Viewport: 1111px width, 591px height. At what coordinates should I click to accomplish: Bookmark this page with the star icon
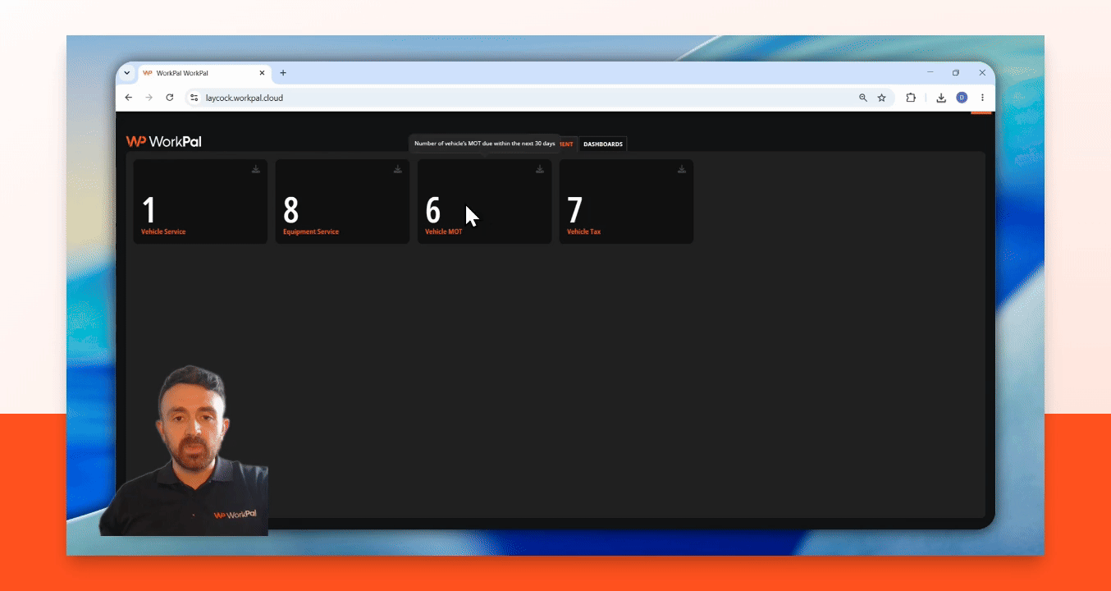coord(882,98)
